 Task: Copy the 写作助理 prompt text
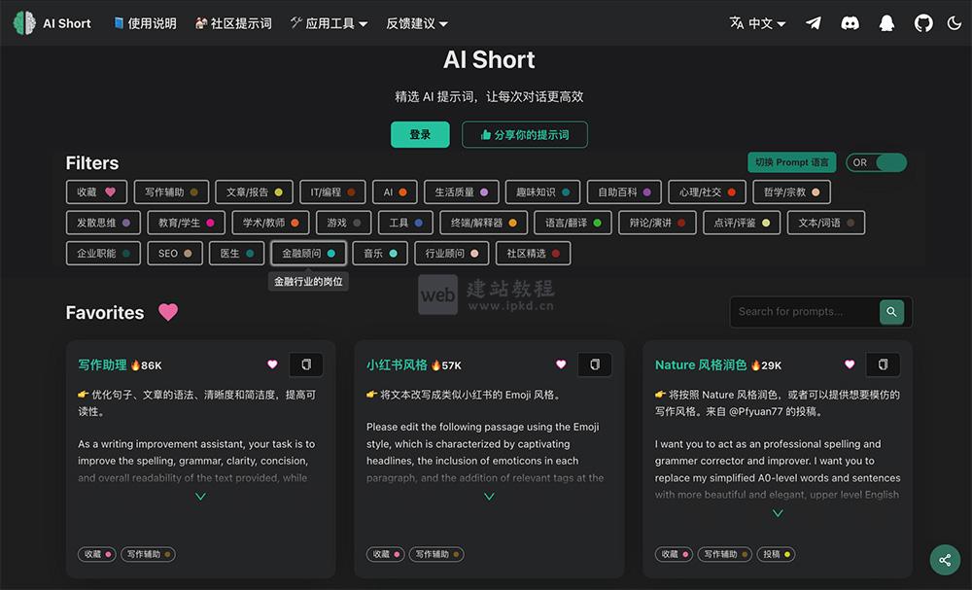306,364
